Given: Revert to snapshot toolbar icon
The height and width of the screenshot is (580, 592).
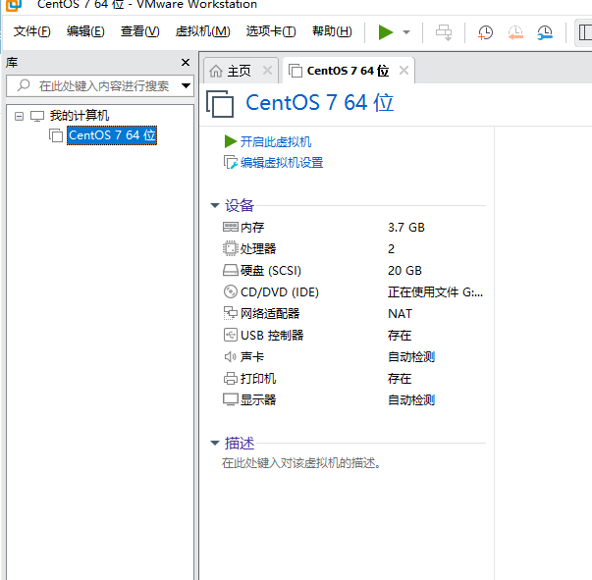Looking at the screenshot, I should pos(515,32).
